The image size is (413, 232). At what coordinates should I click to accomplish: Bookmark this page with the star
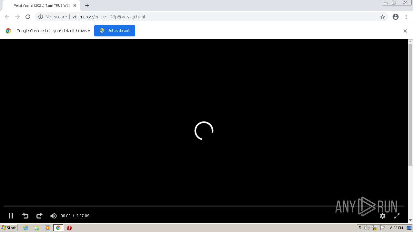coord(383,17)
